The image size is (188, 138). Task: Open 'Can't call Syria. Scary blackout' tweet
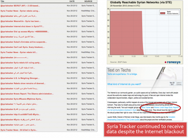click(x=23, y=47)
